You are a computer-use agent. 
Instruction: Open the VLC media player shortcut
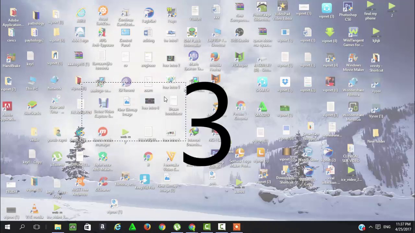tap(34, 212)
